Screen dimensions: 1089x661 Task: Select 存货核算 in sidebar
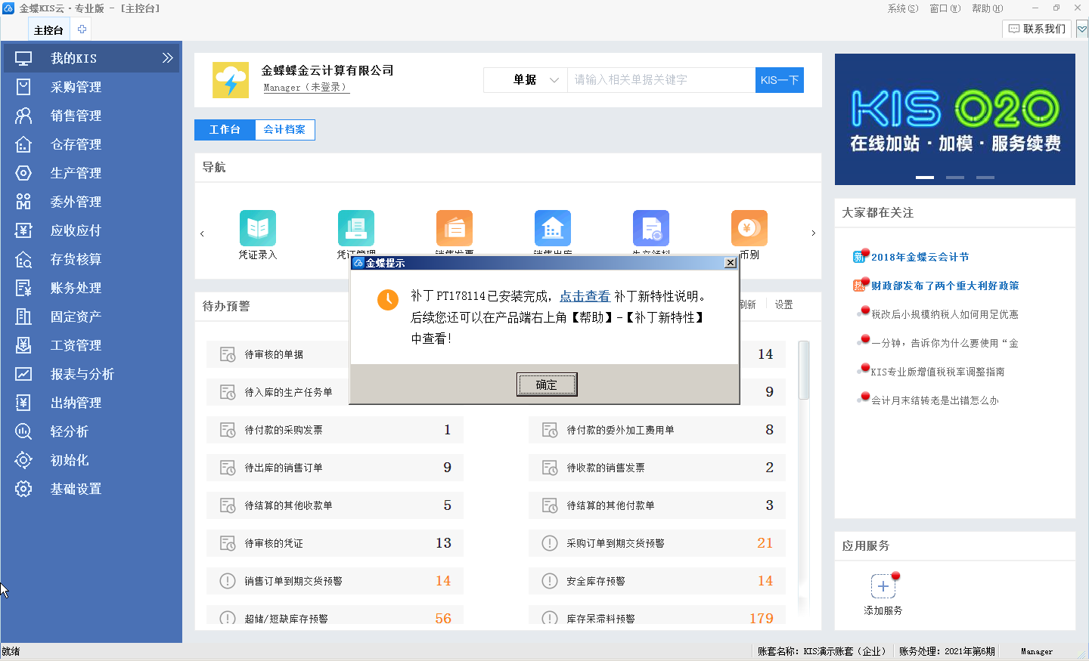tap(91, 259)
